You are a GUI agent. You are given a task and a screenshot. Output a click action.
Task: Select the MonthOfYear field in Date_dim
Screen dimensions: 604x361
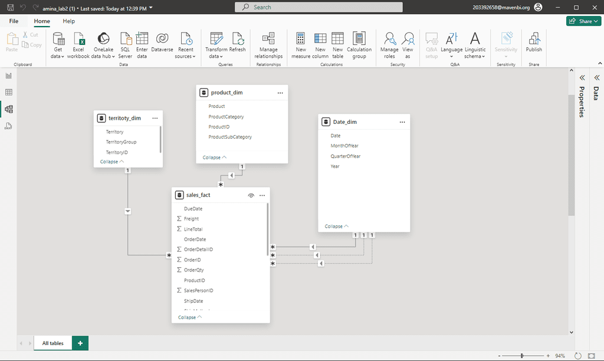tap(344, 146)
